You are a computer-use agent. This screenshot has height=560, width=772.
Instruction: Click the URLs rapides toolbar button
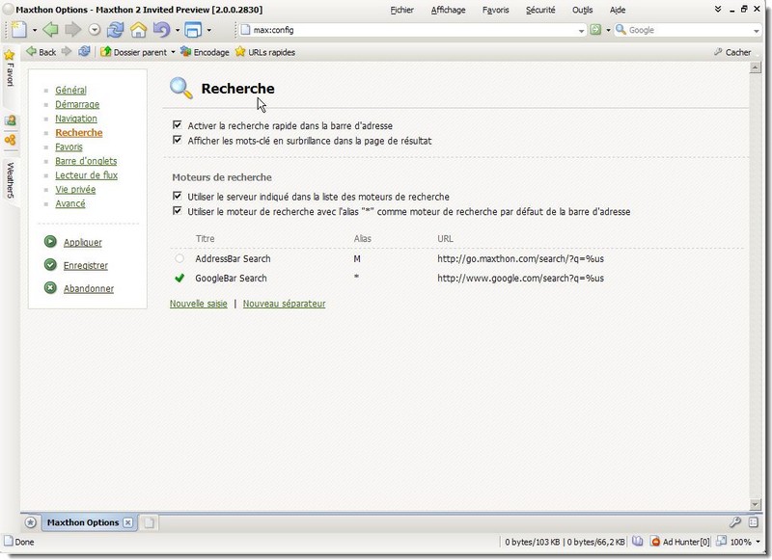pos(264,52)
